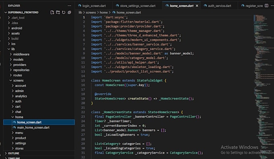This screenshot has height=159, width=274.
Task: Click Dart icon on main_home_screen.dart file
Action: pyautogui.click(x=15, y=127)
